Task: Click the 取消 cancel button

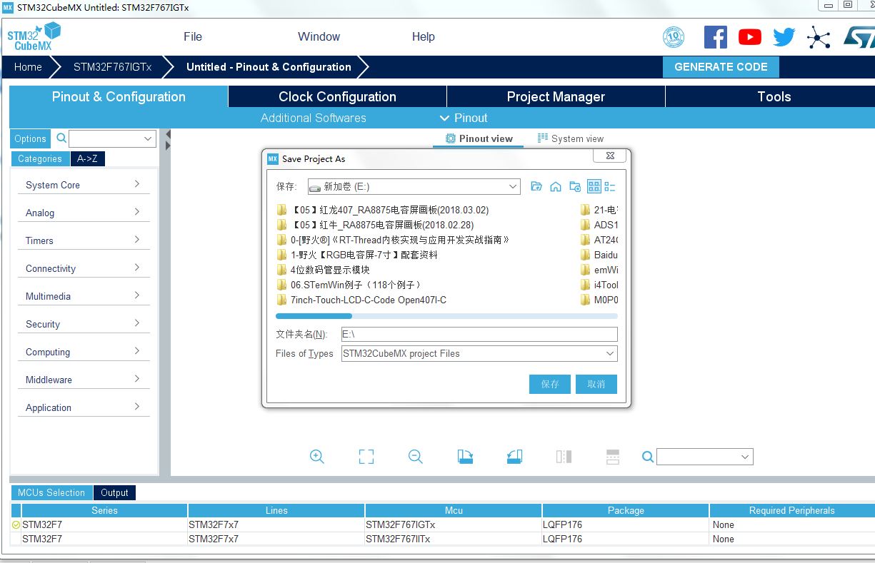Action: [x=596, y=384]
